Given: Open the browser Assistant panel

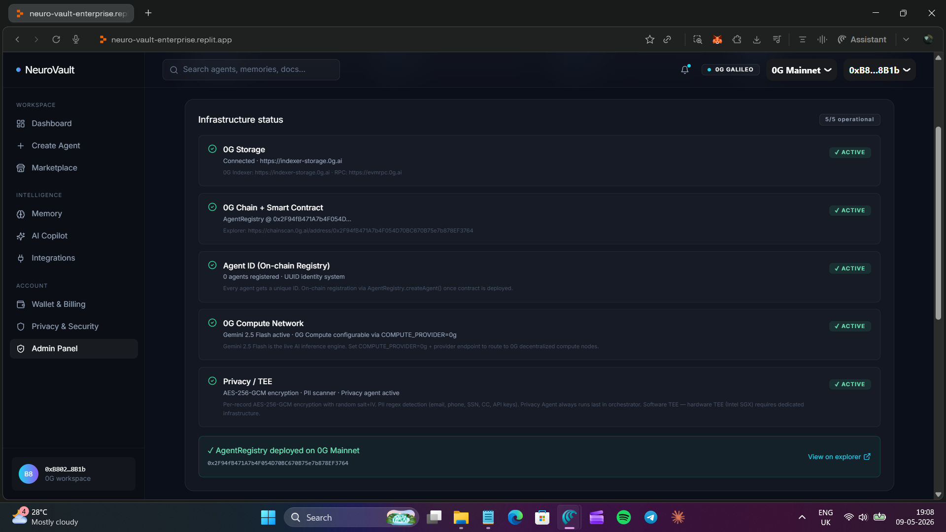Looking at the screenshot, I should coord(862,39).
